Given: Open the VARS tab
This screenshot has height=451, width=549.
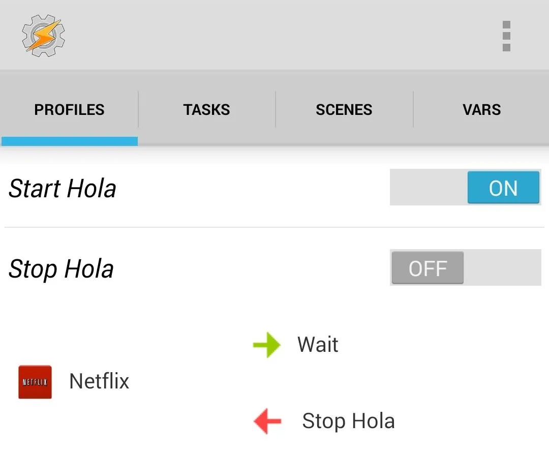Looking at the screenshot, I should tap(481, 110).
